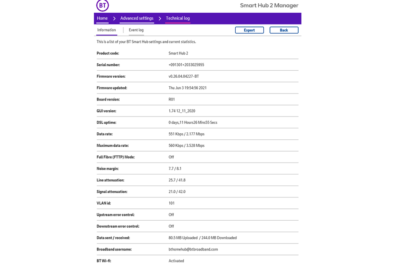Switch to the Information tab
The height and width of the screenshot is (264, 408).
click(x=107, y=30)
